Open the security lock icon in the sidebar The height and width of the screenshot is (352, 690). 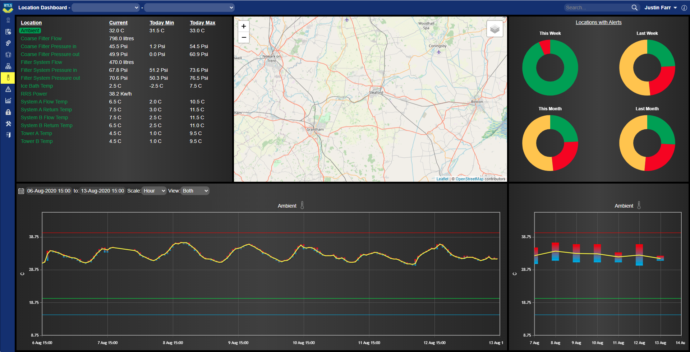8,112
